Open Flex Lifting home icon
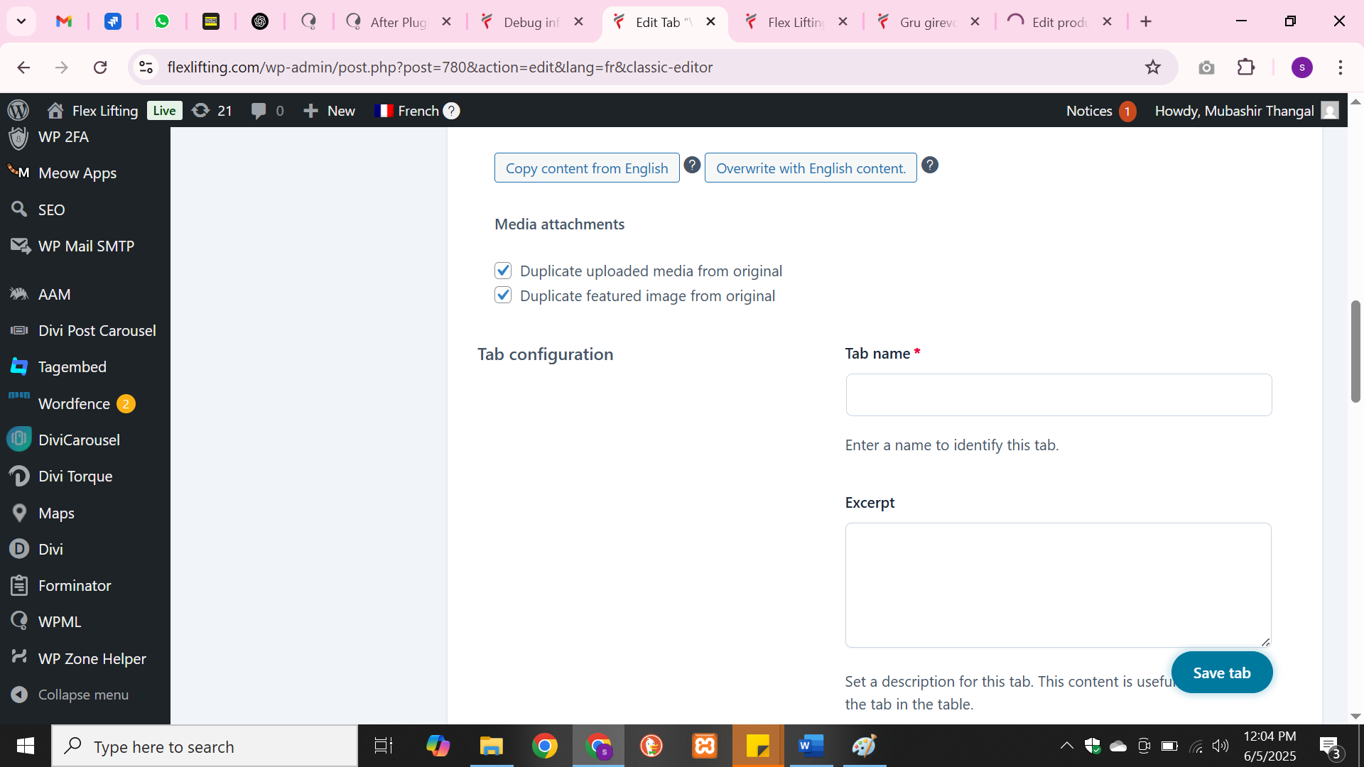The image size is (1364, 767). 55,110
